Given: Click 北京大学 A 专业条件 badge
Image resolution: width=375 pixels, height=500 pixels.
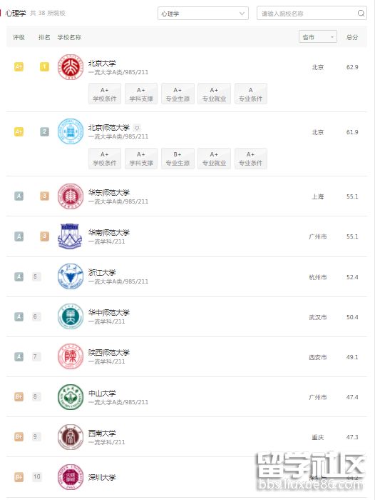Looking at the screenshot, I should (x=251, y=94).
